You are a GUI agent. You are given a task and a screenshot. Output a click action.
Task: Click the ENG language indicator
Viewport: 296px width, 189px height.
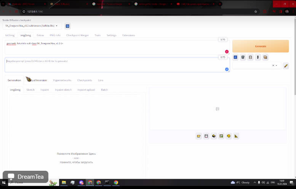point(273,183)
